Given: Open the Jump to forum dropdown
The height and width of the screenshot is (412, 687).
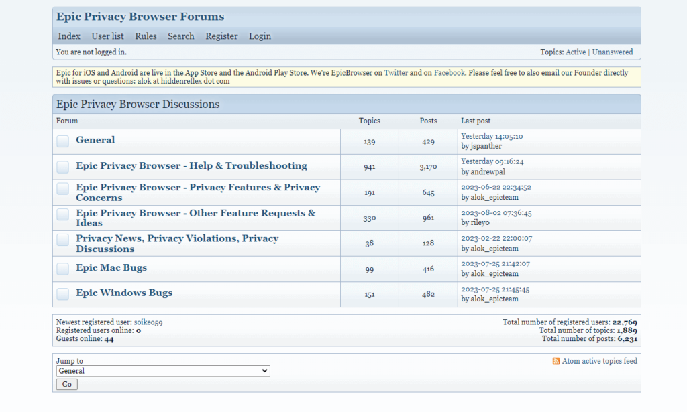Looking at the screenshot, I should (x=162, y=370).
